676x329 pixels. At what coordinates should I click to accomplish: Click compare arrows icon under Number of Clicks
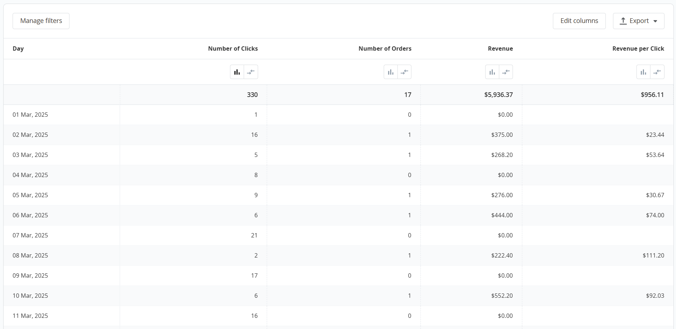pyautogui.click(x=251, y=72)
